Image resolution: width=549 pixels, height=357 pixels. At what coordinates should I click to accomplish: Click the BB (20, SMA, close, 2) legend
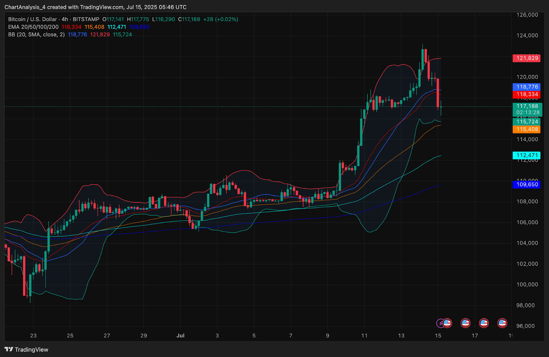pos(36,34)
